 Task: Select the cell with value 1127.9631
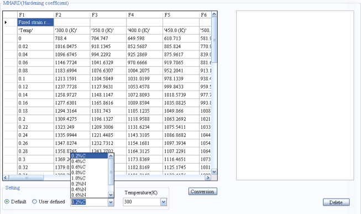pyautogui.click(x=108, y=87)
